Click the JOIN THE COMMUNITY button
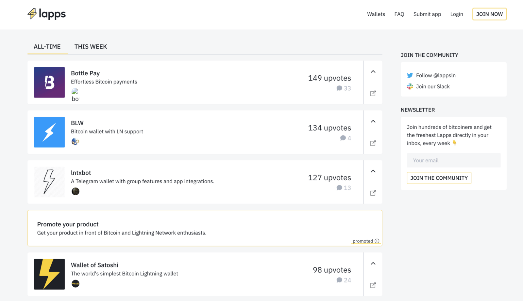The image size is (523, 301). point(439,178)
